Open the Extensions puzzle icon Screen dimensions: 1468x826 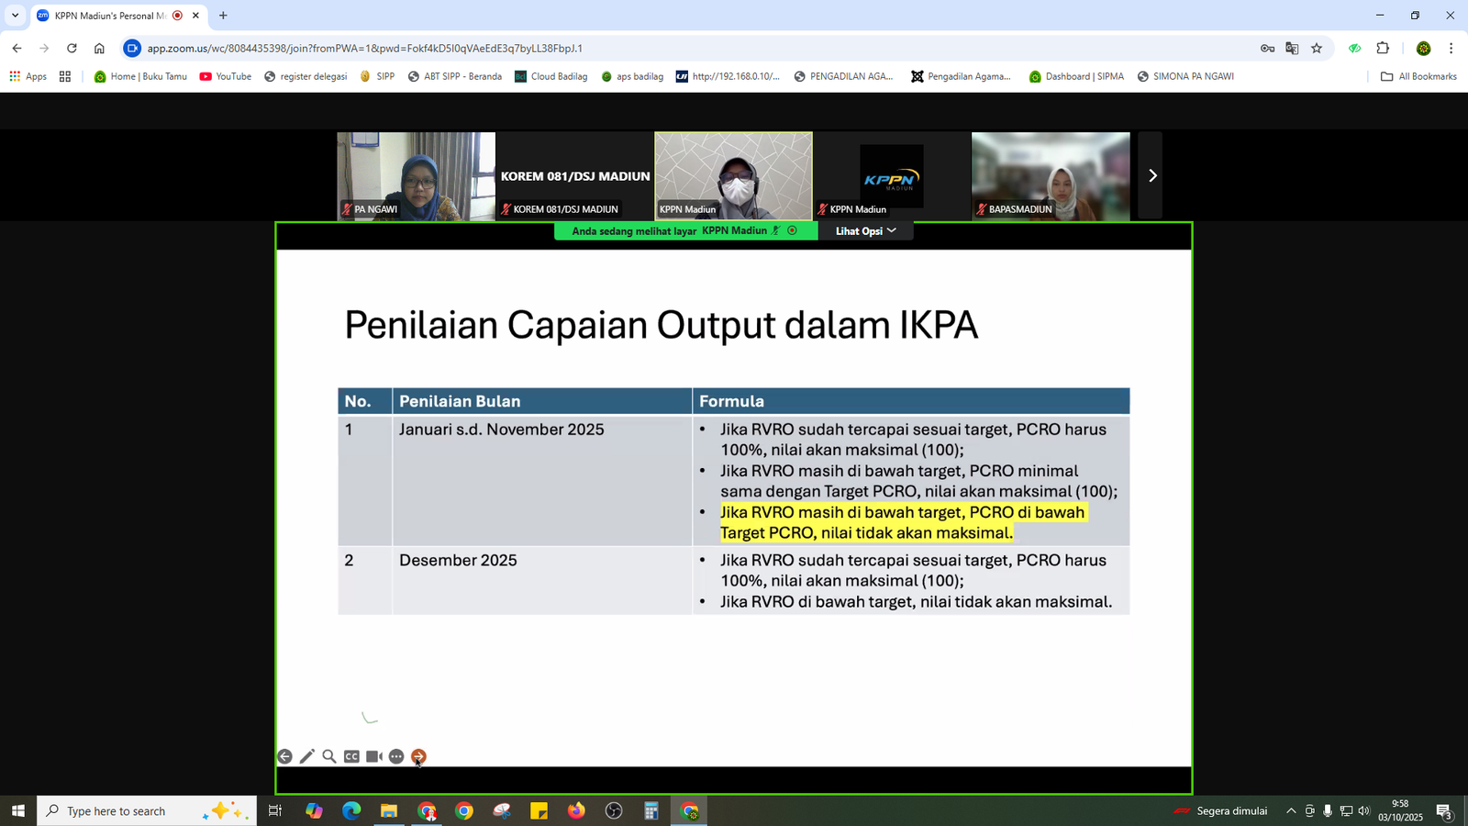pyautogui.click(x=1383, y=49)
